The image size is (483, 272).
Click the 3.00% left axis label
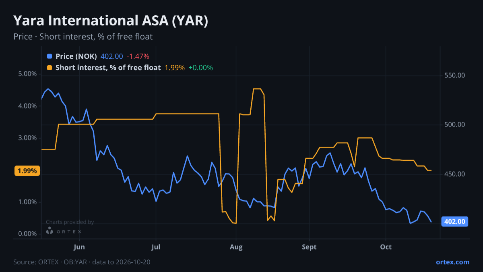28,138
